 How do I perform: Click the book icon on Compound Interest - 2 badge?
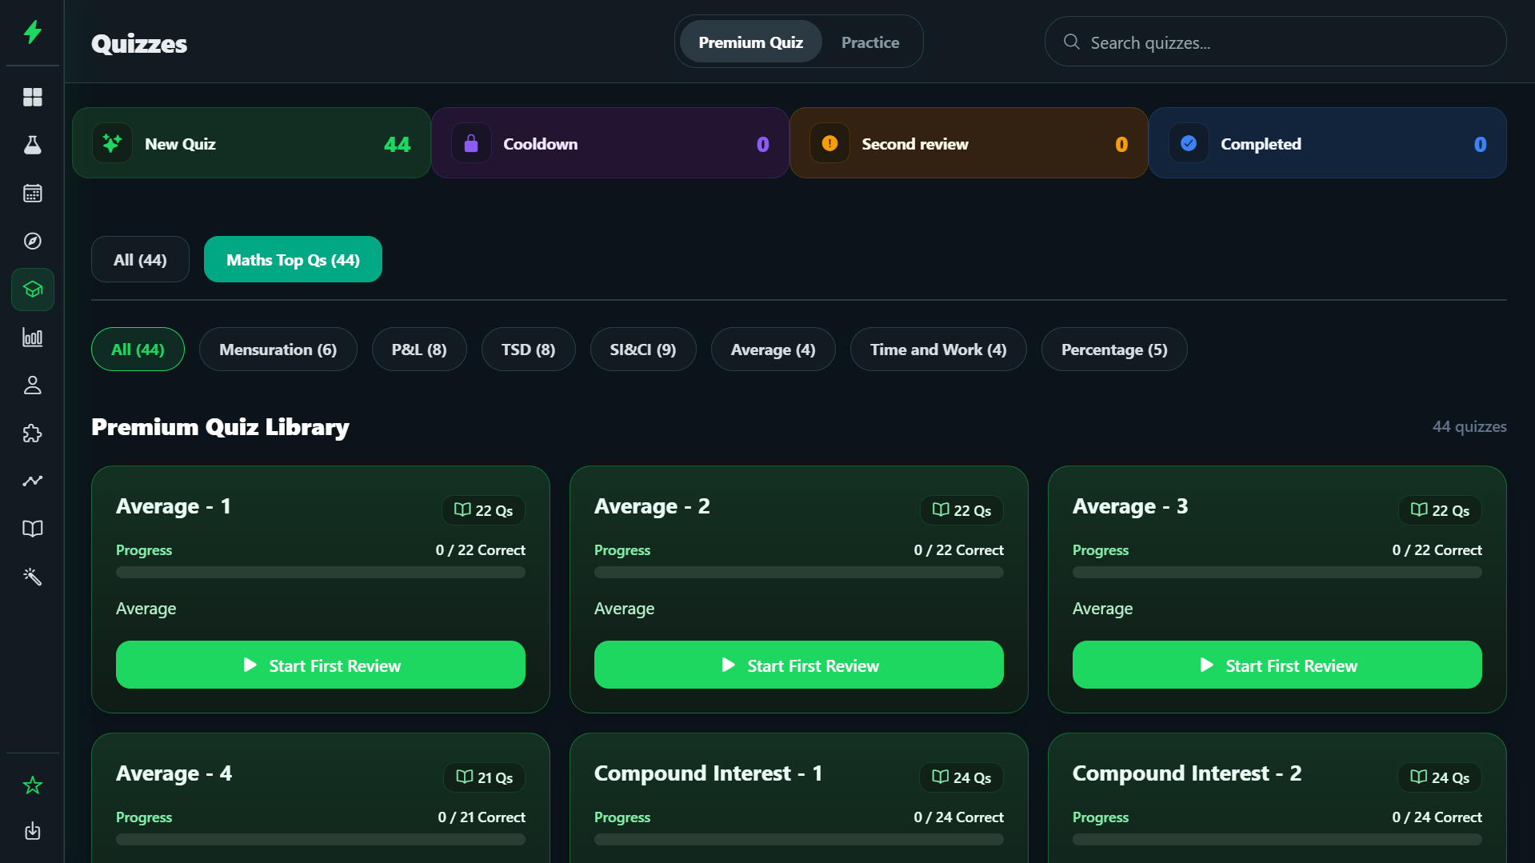point(1419,777)
